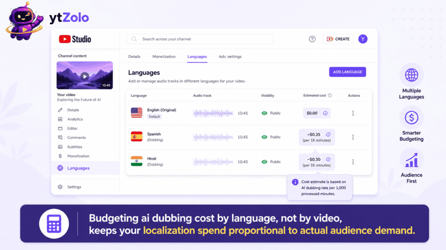This screenshot has width=446, height=250.
Task: Click the Subtitles icon in sidebar
Action: pyautogui.click(x=60, y=147)
